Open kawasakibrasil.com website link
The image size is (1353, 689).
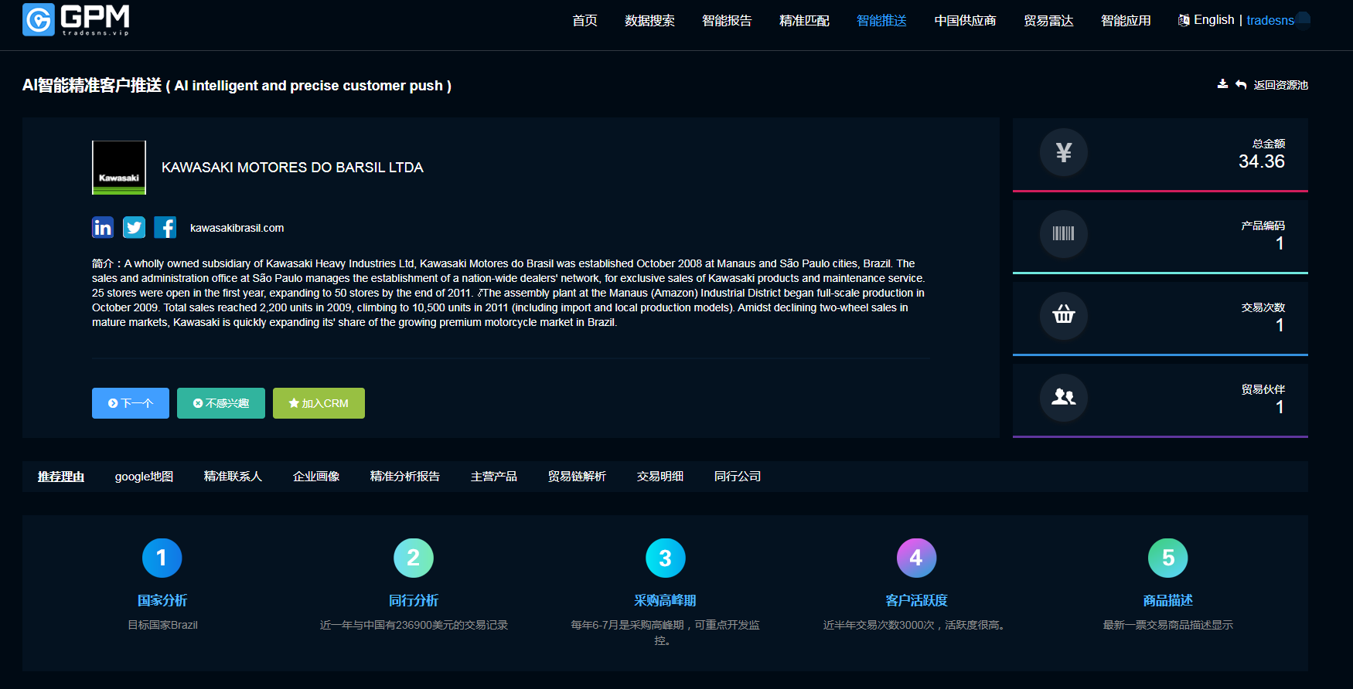tap(237, 228)
